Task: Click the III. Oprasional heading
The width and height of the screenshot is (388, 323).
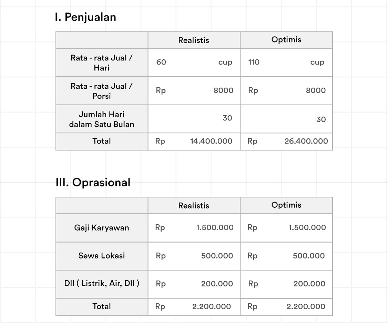Action: 93,182
